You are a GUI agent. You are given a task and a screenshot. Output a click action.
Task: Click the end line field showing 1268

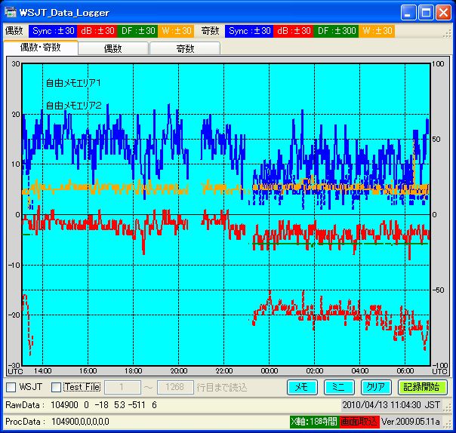tap(175, 387)
